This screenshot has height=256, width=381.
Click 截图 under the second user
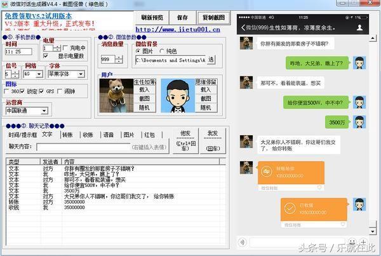[x=206, y=98]
